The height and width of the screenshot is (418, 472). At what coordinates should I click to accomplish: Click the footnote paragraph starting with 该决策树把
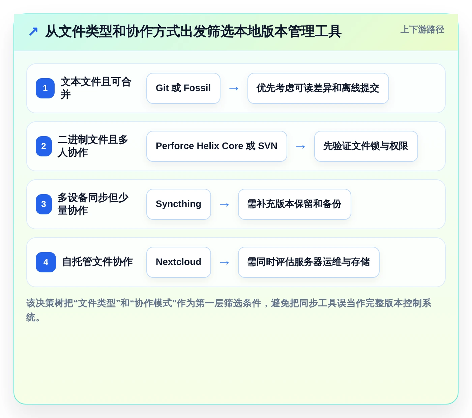(229, 310)
